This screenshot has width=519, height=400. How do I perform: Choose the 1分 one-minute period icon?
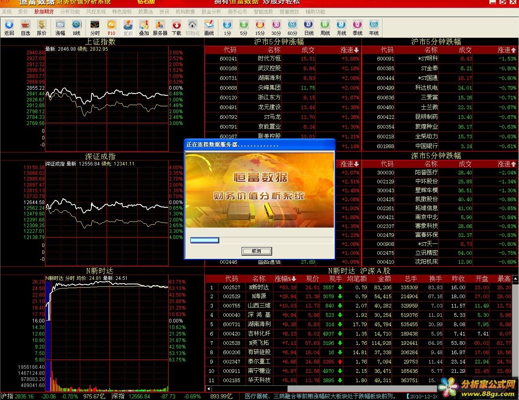coord(227,28)
